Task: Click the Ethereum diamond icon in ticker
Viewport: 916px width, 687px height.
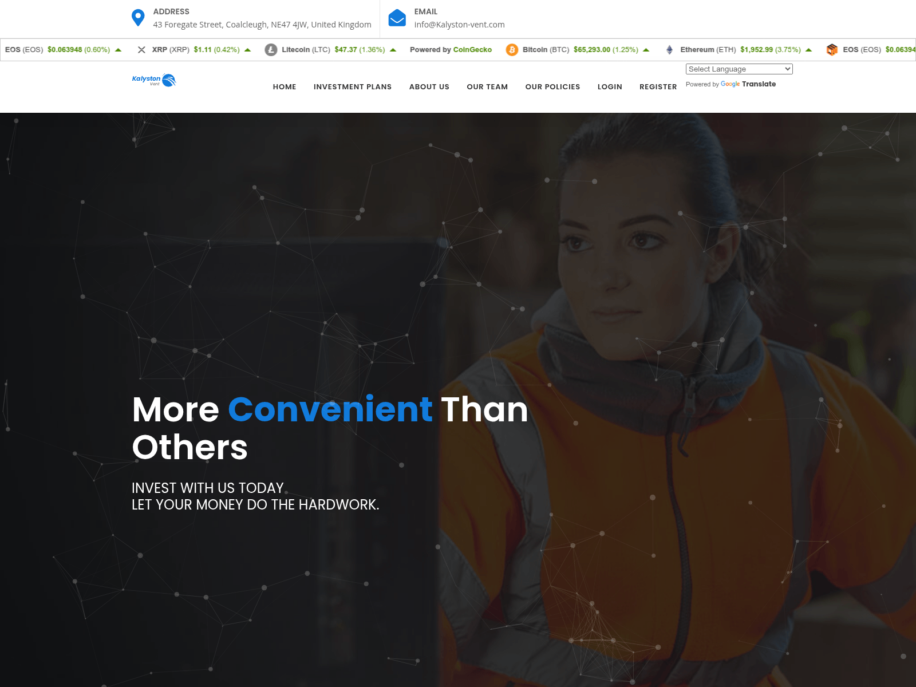Action: [x=669, y=50]
